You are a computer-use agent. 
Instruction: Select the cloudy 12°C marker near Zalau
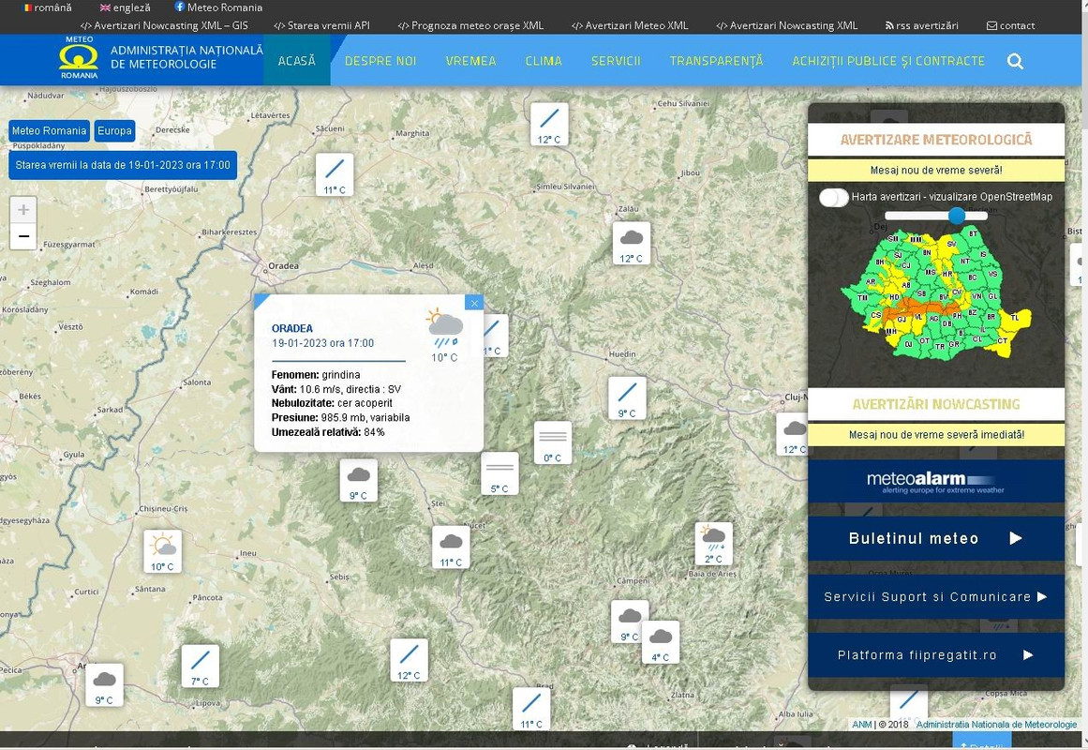pos(632,244)
